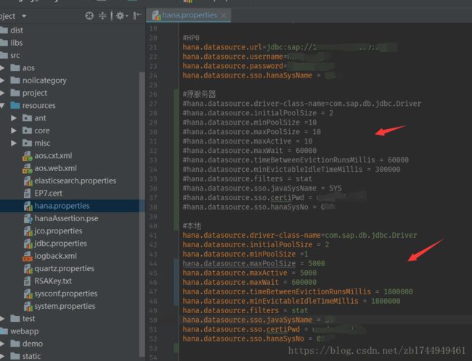Click the #HP0 comment line
The height and width of the screenshot is (361, 472).
click(x=191, y=38)
